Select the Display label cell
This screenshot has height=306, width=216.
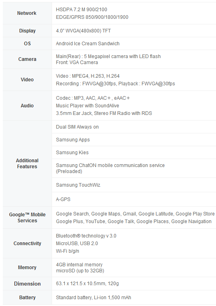[27, 31]
